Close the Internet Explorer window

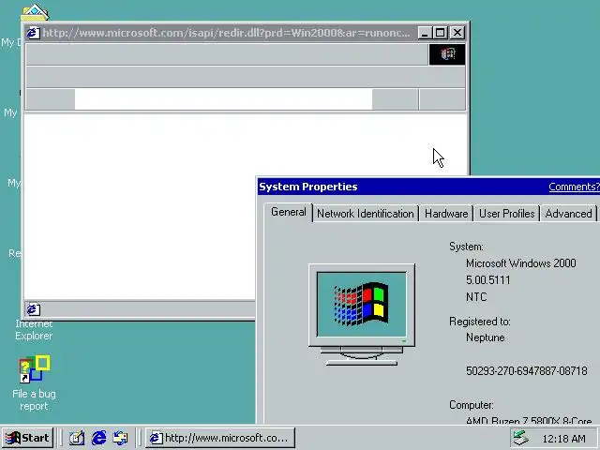[457, 33]
